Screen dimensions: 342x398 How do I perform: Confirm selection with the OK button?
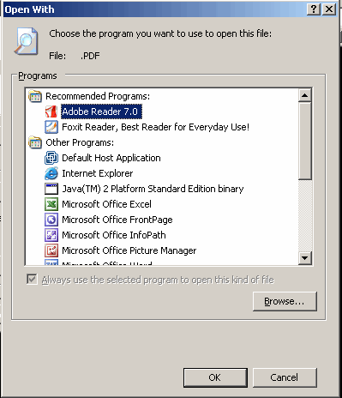point(215,377)
